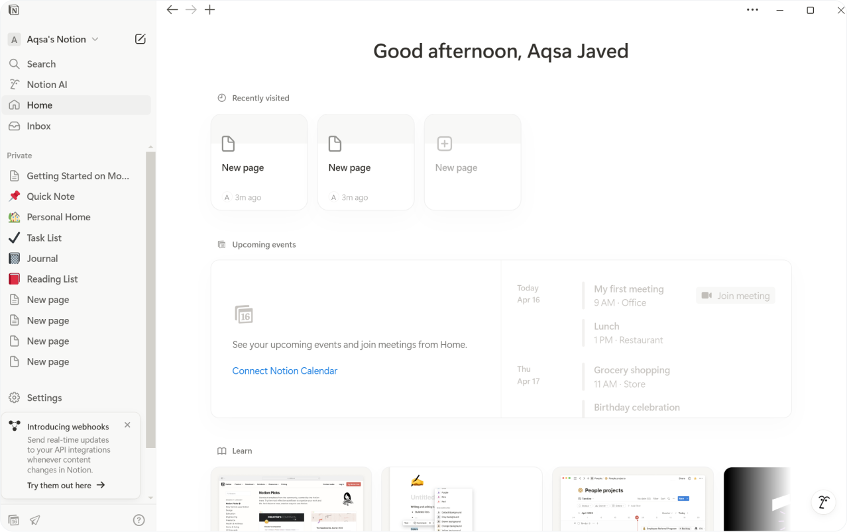Go back with the left arrow

click(x=172, y=10)
